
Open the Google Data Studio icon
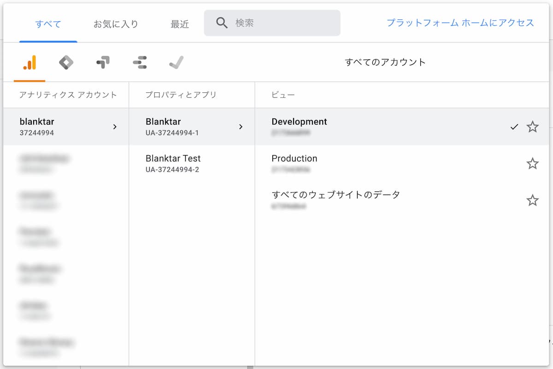click(139, 61)
